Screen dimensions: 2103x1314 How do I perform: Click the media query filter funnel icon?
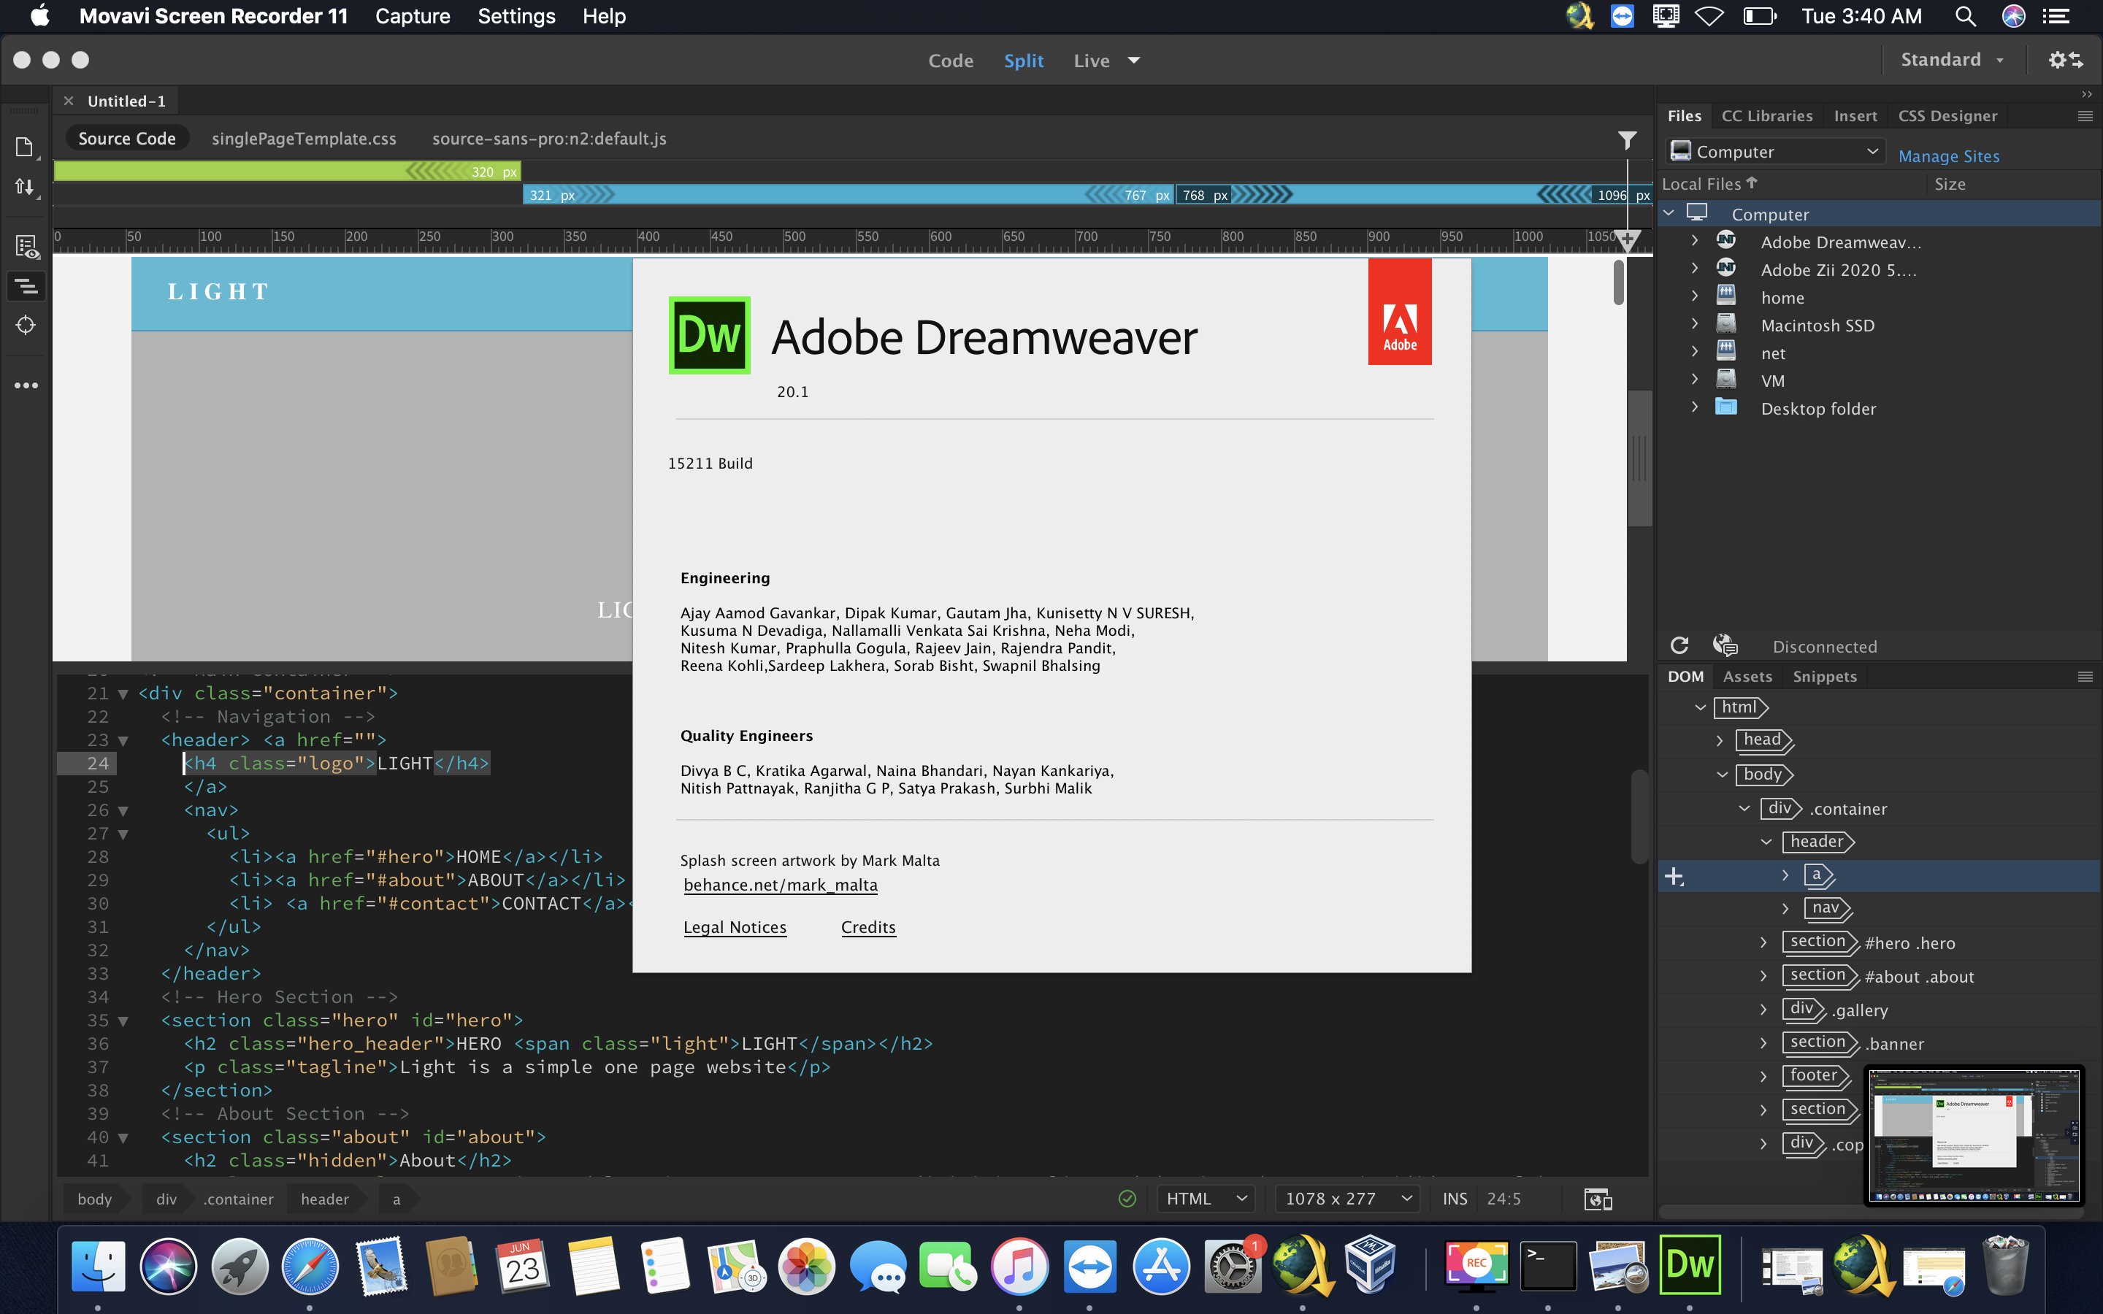1627,140
